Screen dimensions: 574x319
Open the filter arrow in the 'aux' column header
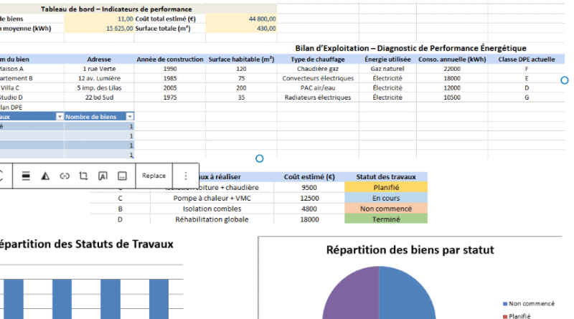click(x=60, y=116)
